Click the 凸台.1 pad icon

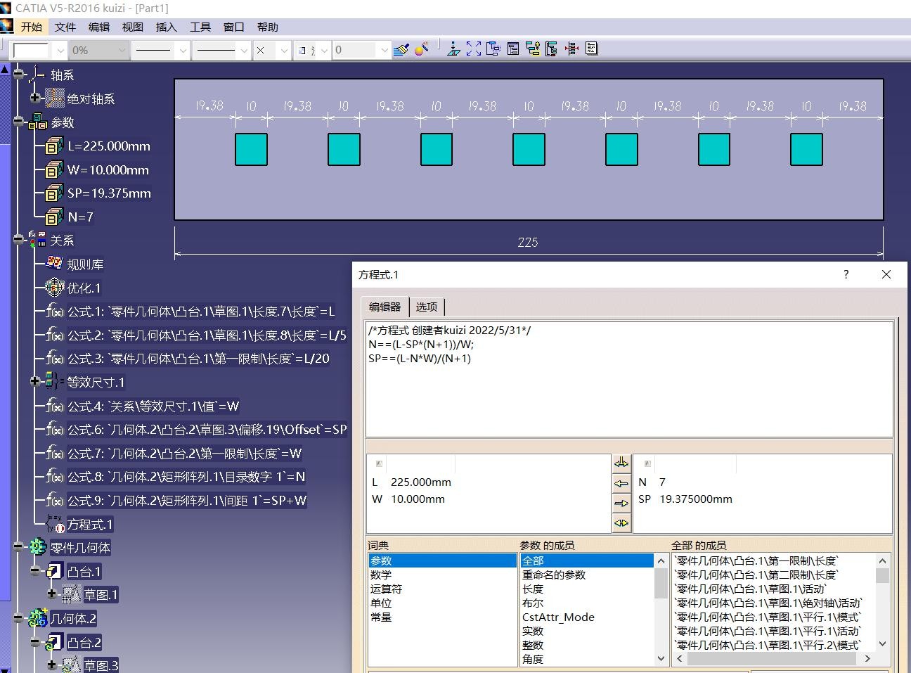[55, 571]
